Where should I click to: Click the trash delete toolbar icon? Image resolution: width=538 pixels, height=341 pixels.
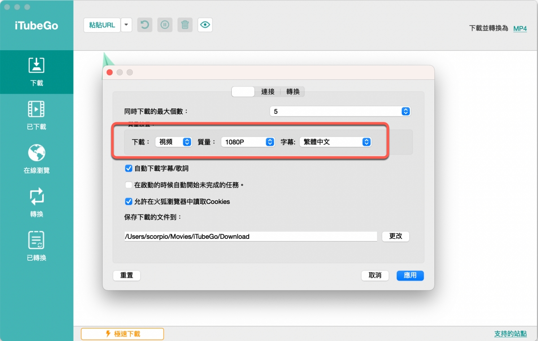[x=185, y=25]
